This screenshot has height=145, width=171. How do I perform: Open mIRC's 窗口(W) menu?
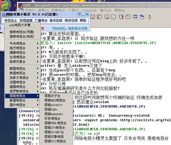pos(106,10)
